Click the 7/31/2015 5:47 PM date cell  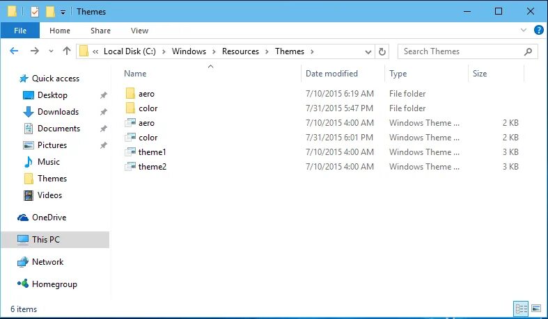point(339,108)
